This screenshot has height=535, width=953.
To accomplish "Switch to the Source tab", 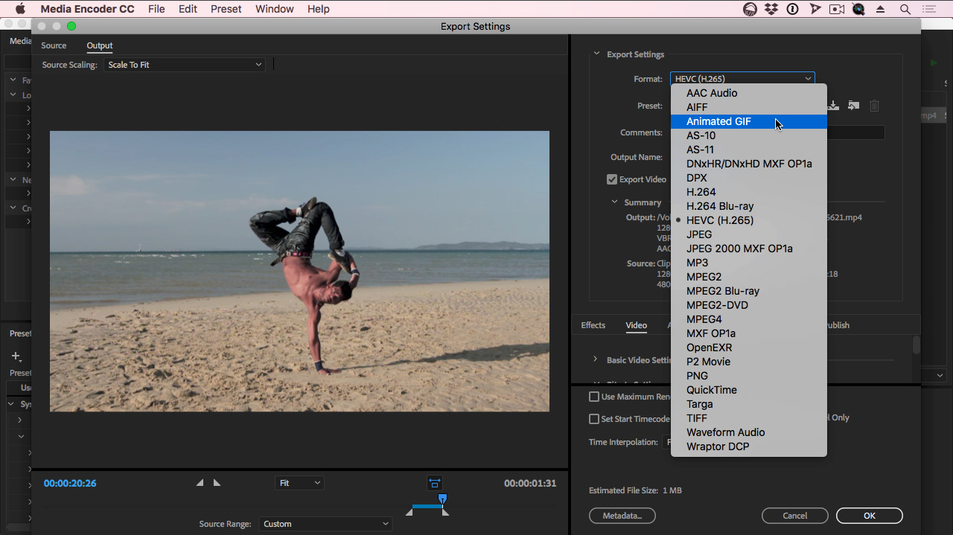I will pos(54,45).
